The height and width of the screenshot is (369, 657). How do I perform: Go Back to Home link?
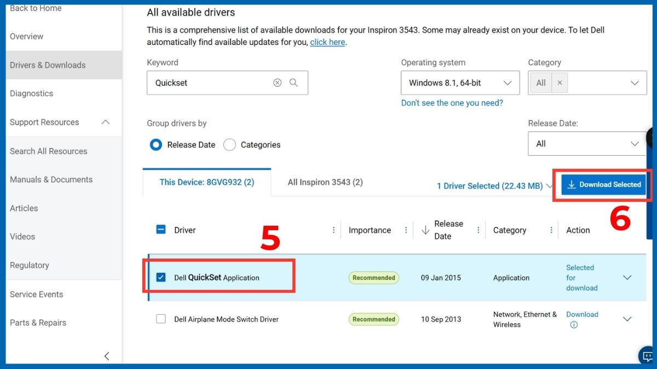point(36,8)
